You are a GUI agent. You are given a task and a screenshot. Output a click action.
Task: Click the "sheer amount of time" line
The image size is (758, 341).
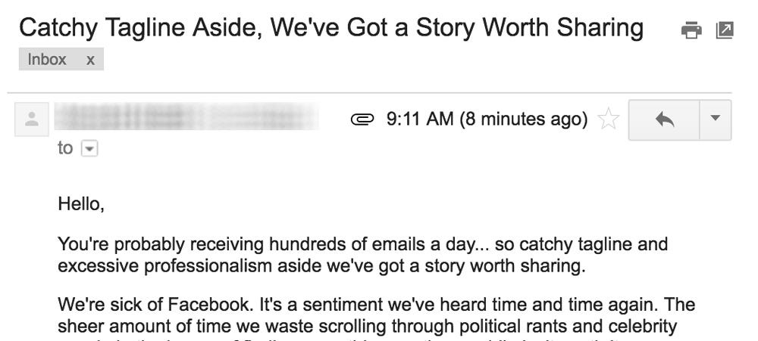coord(368,327)
